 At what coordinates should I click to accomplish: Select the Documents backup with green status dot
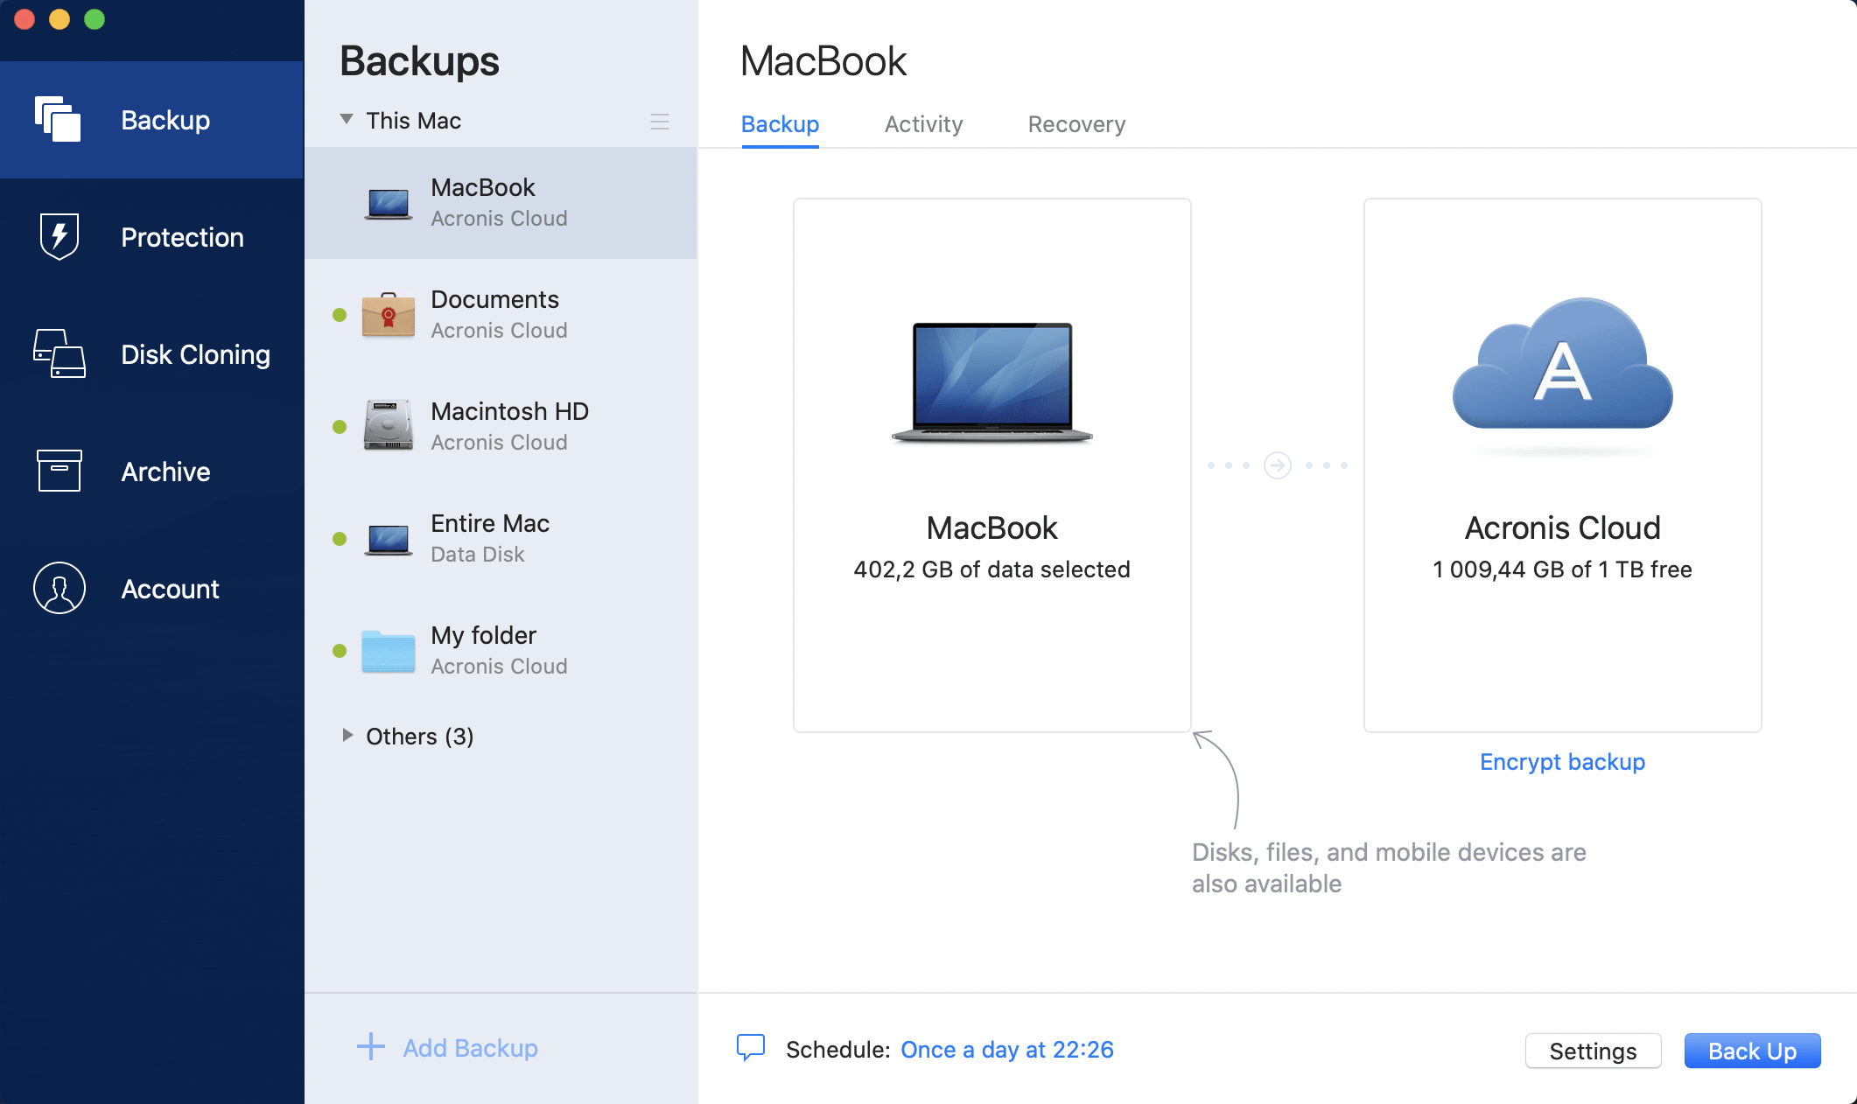click(494, 313)
